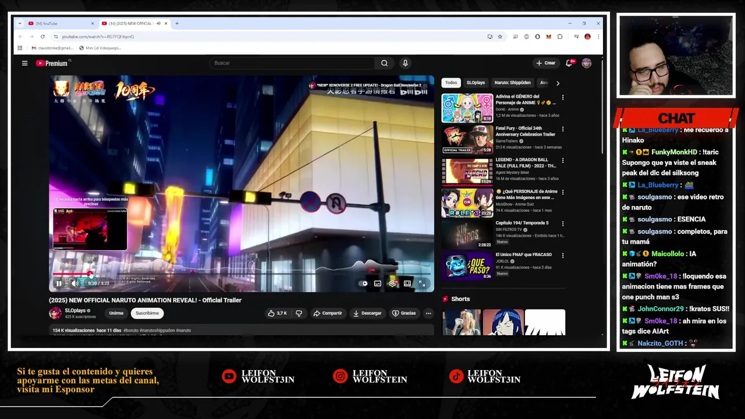This screenshot has height=419, width=745.
Task: Open Chrome apps grid shortcut
Action: click(20, 48)
